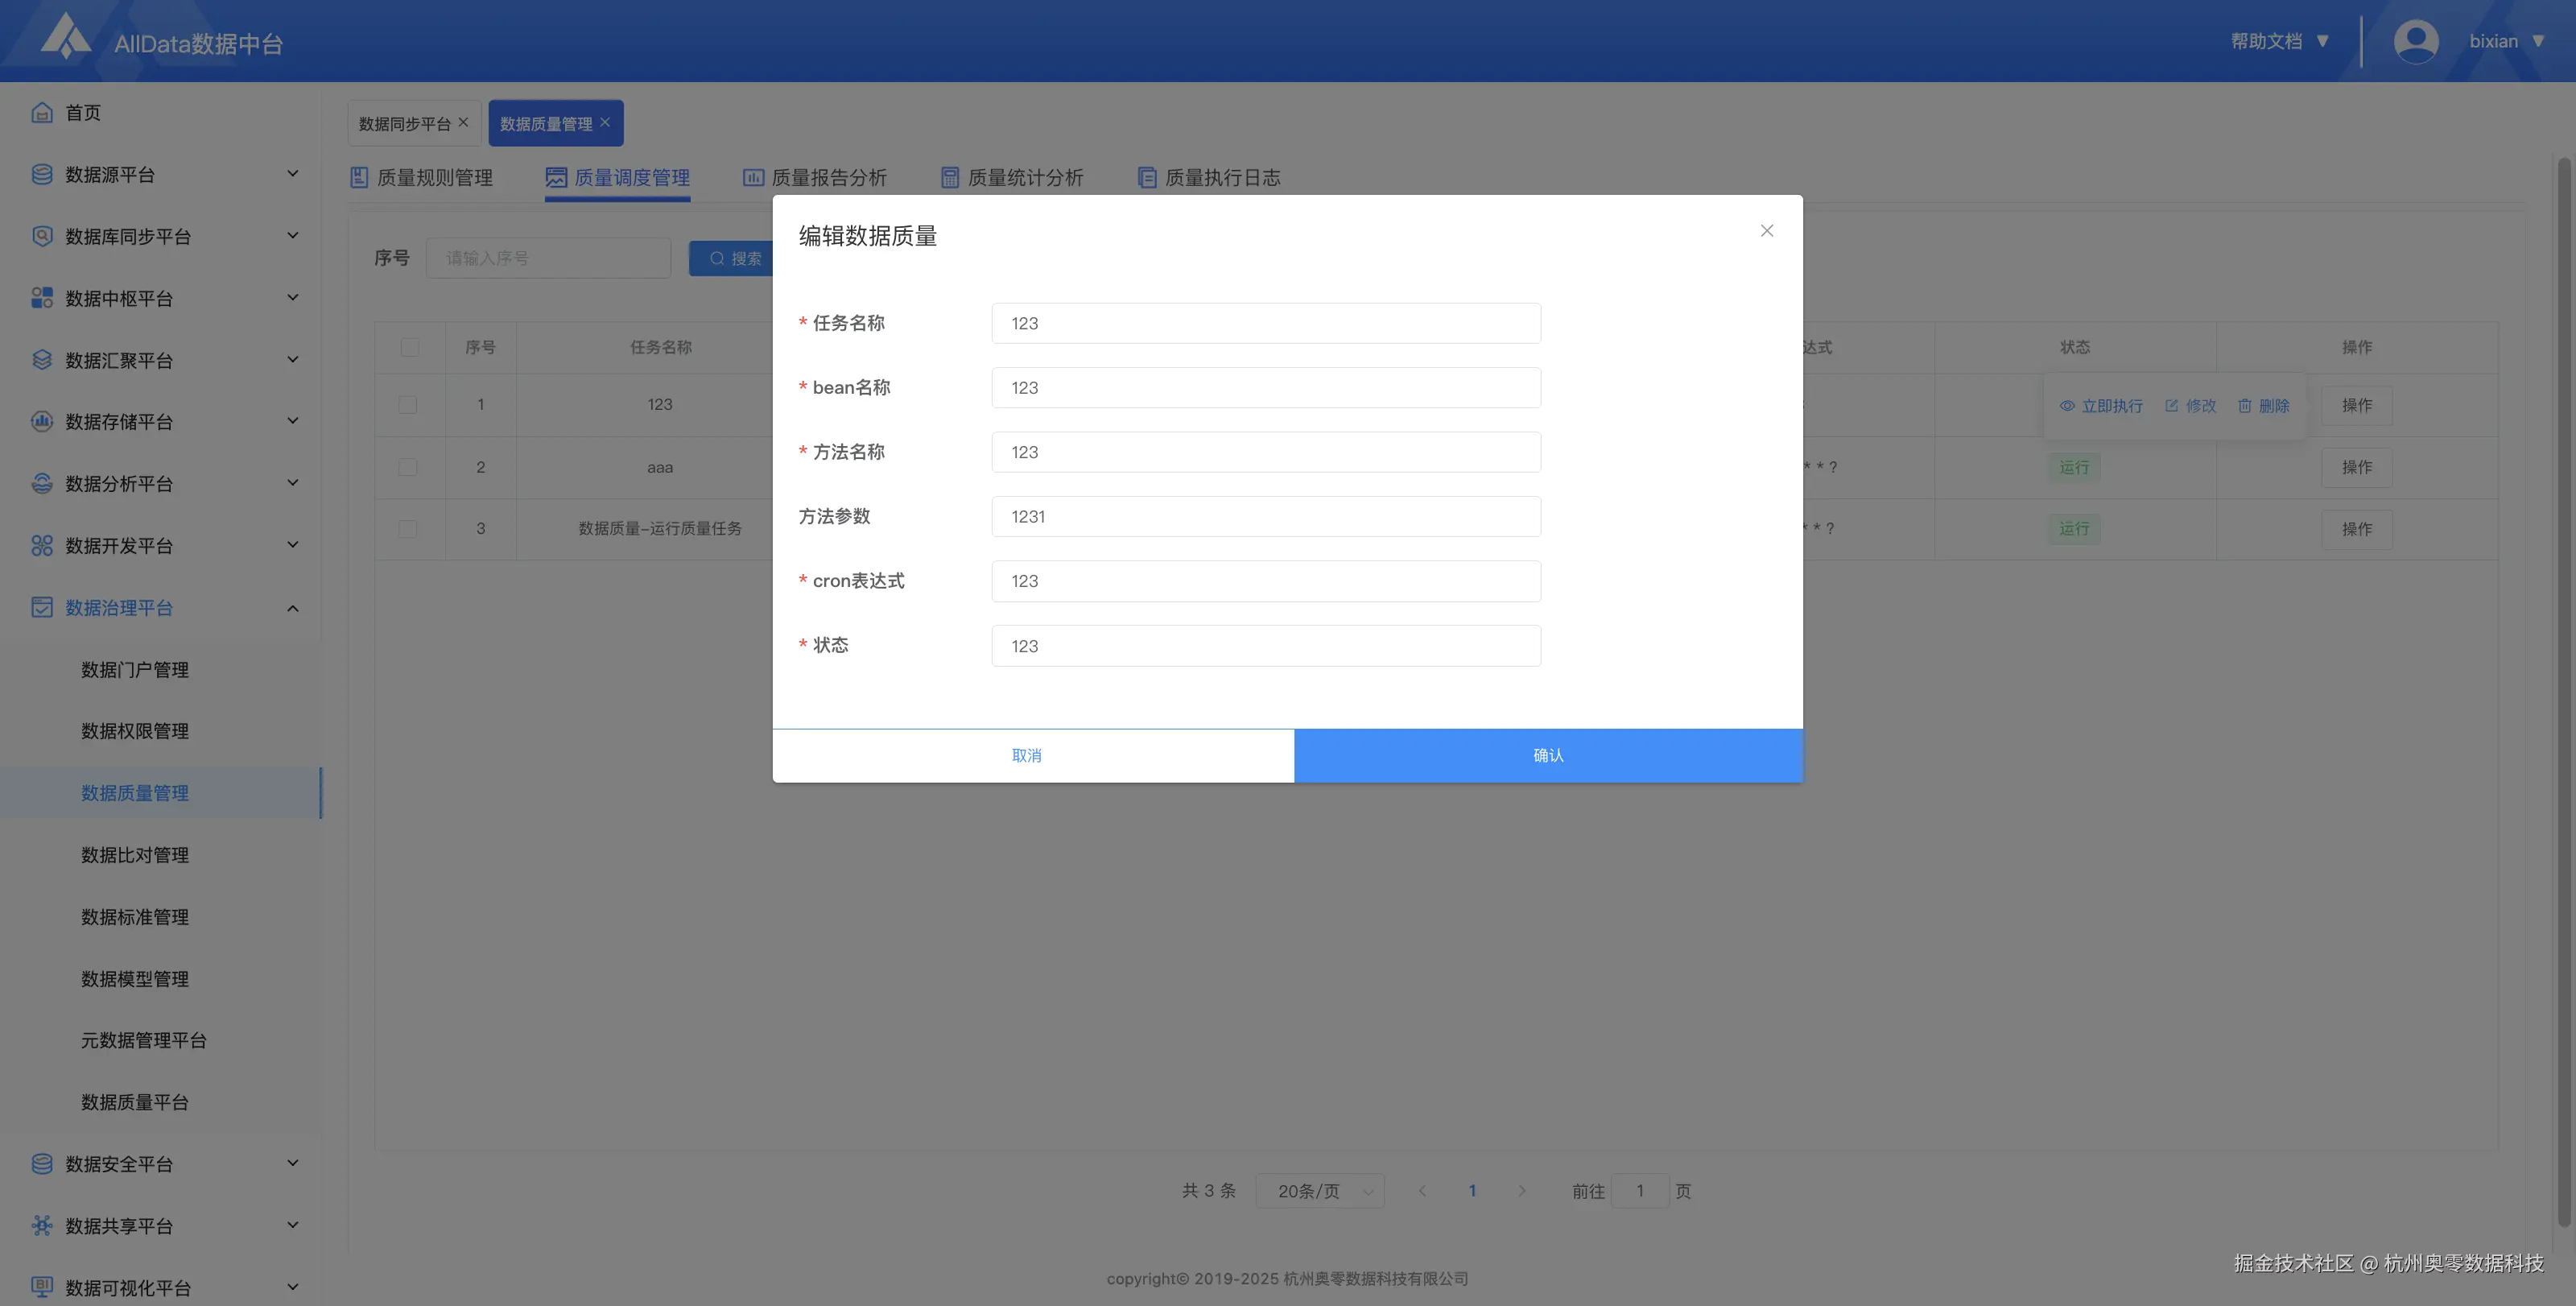The height and width of the screenshot is (1306, 2576).
Task: Check the checkbox in row 1
Action: coord(408,405)
